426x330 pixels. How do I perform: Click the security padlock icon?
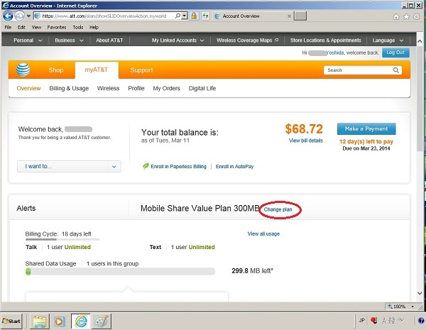tap(194, 16)
